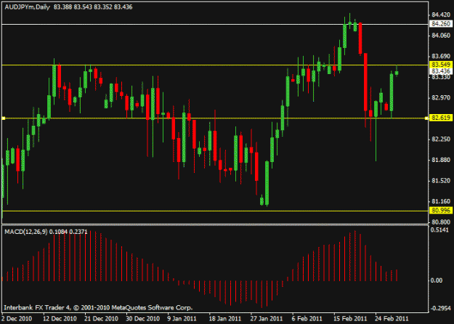Click the 81.880 price scale value
Screen dimensions: 454x324
click(441, 160)
